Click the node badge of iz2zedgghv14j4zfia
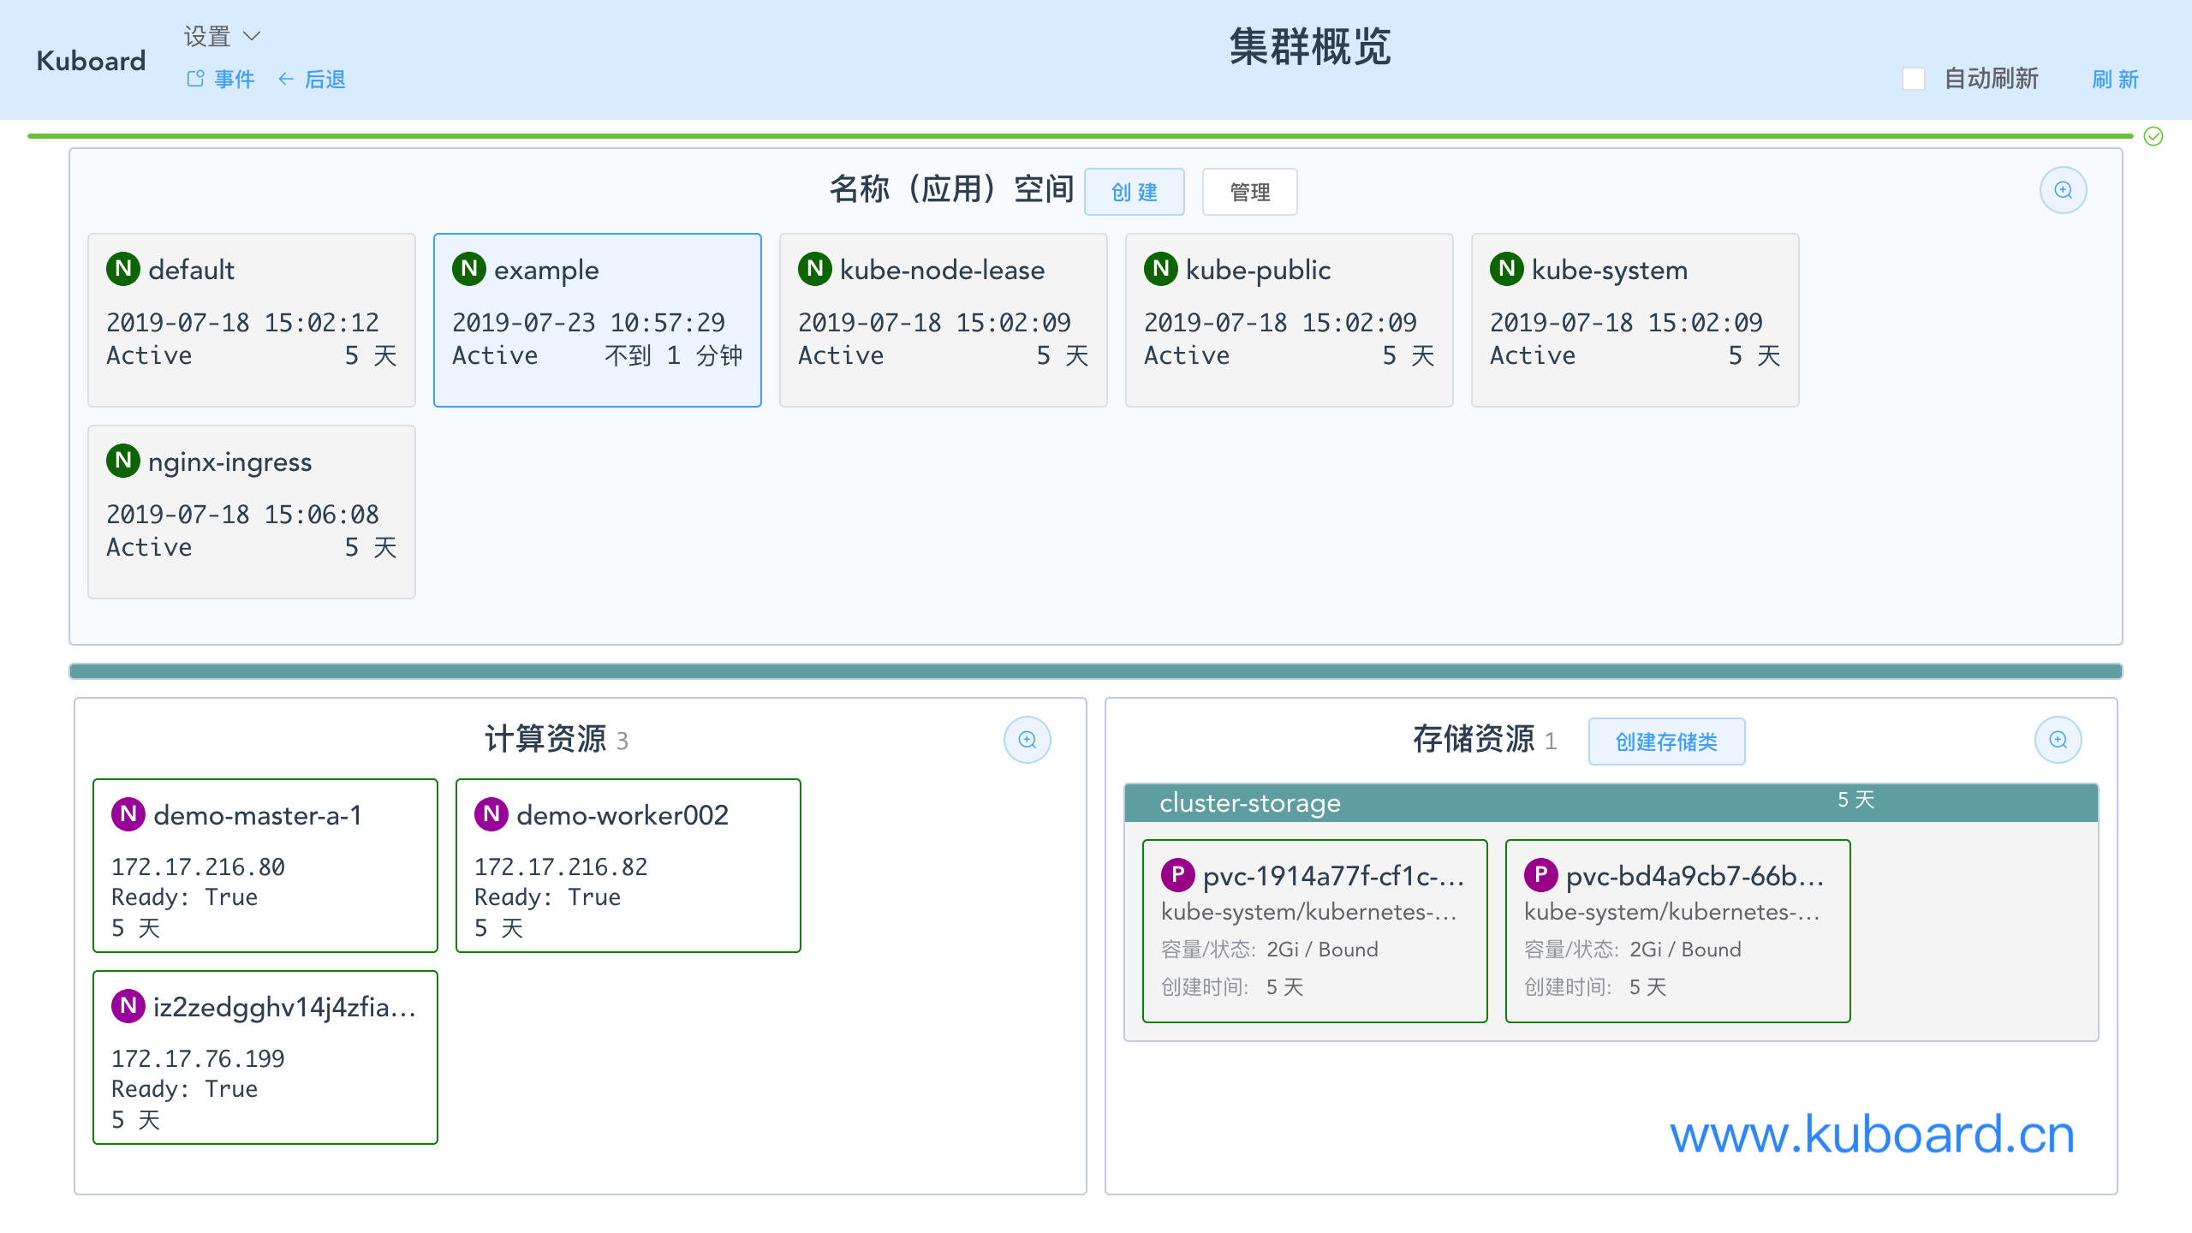The image size is (2192, 1233). (x=128, y=1005)
